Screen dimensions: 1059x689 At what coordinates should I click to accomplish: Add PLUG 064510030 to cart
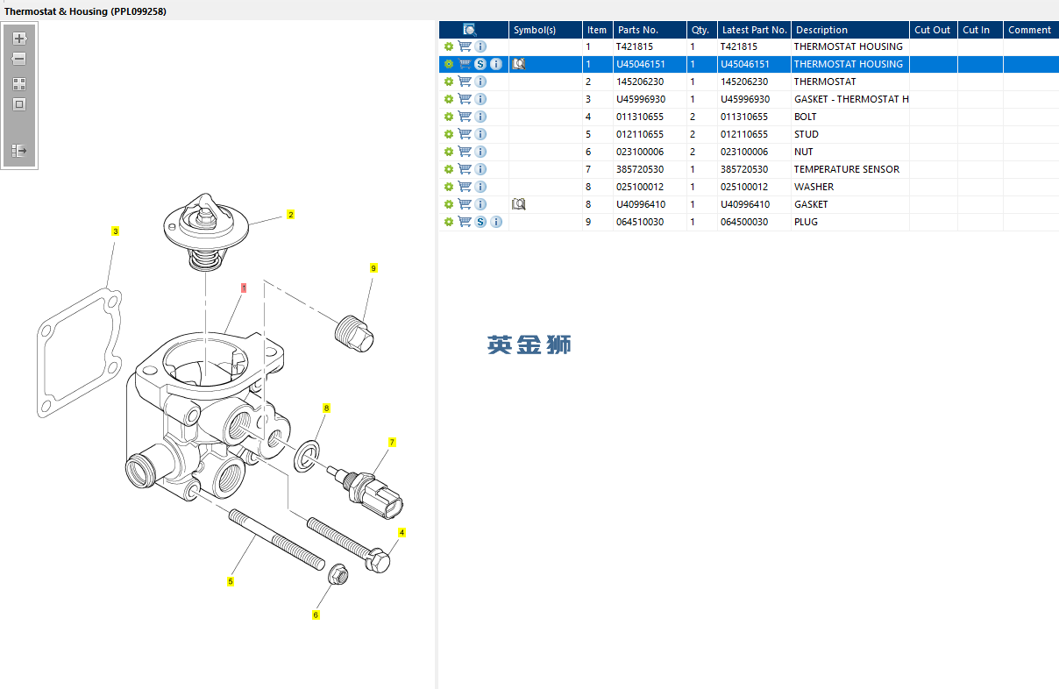tap(465, 222)
